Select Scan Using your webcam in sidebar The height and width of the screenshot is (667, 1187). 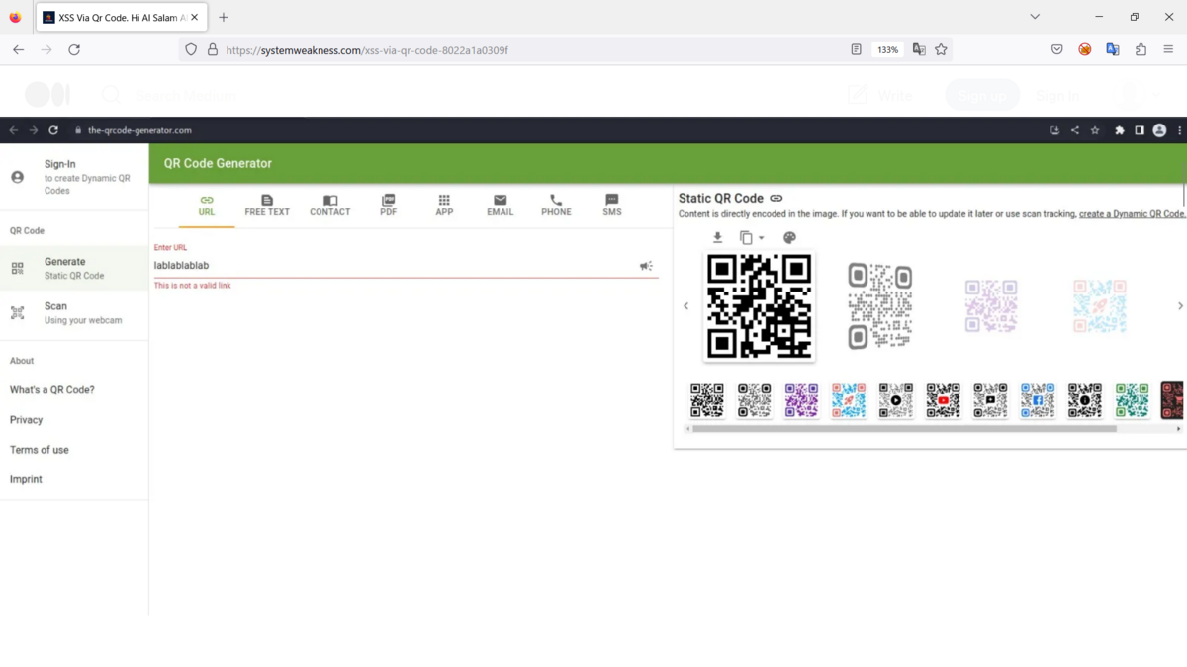[74, 313]
